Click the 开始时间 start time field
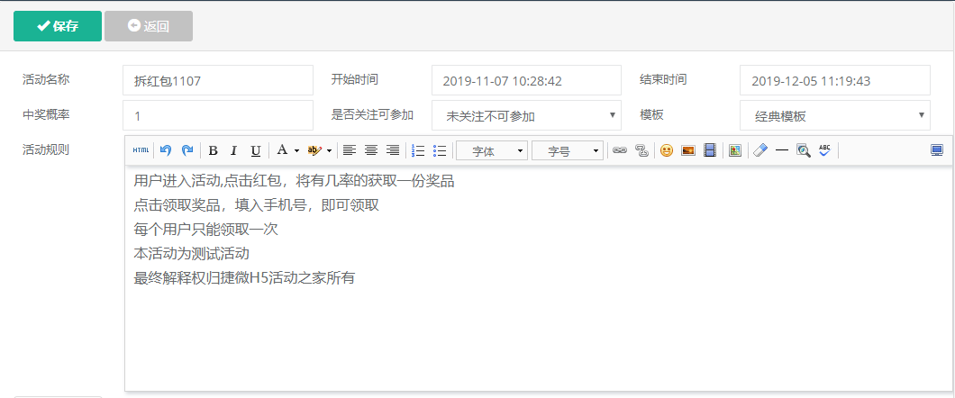This screenshot has width=955, height=398. 526,80
